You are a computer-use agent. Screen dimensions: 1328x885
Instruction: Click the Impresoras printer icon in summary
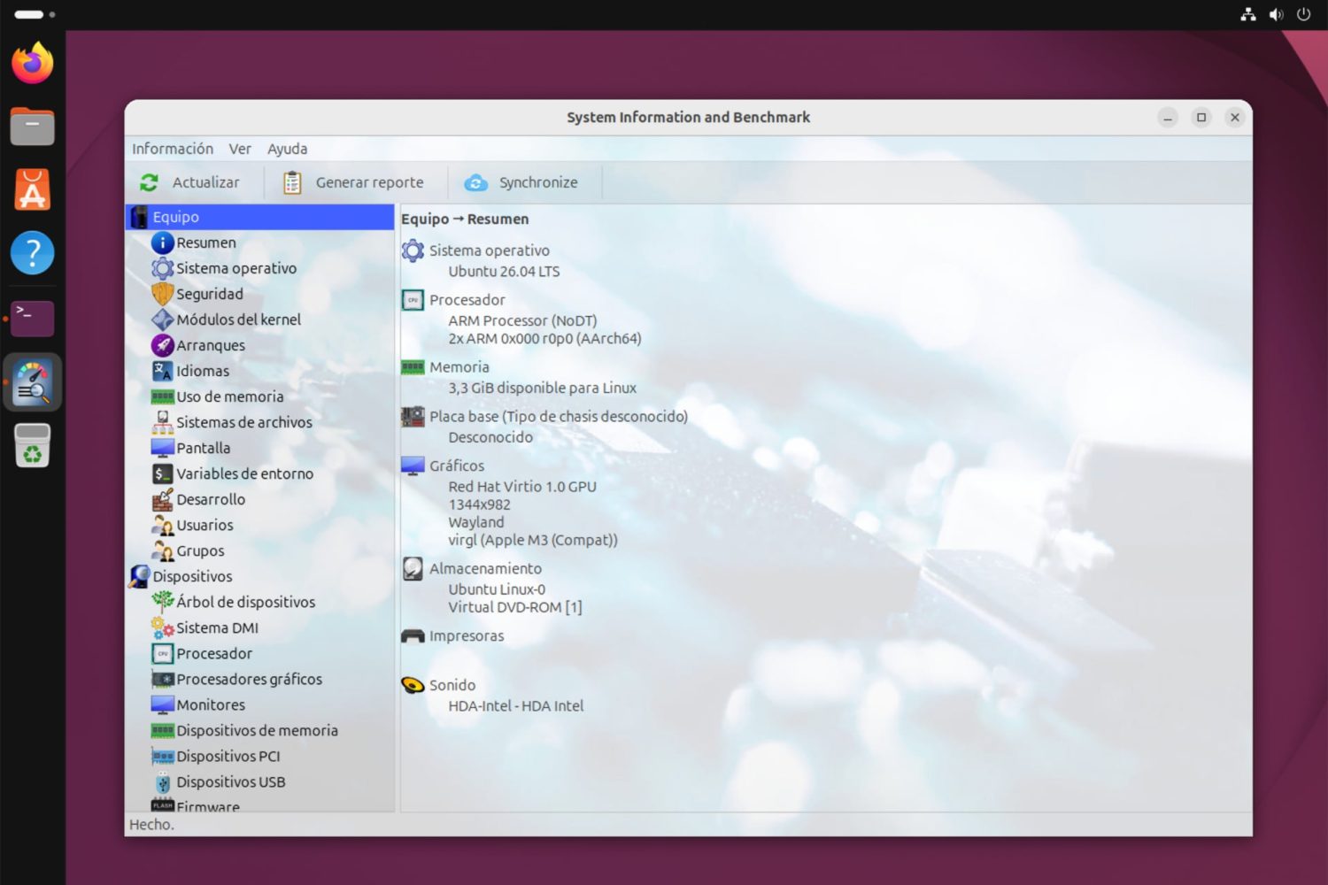coord(413,635)
